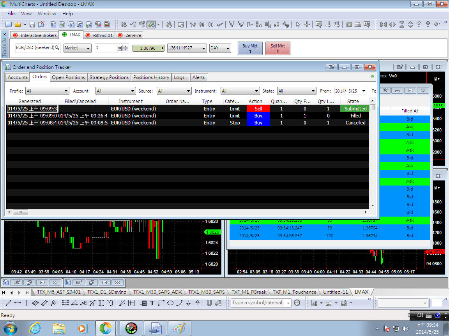Click the Open folder toolbar icon
Image resolution: width=449 pixels, height=336 pixels.
pyautogui.click(x=18, y=24)
